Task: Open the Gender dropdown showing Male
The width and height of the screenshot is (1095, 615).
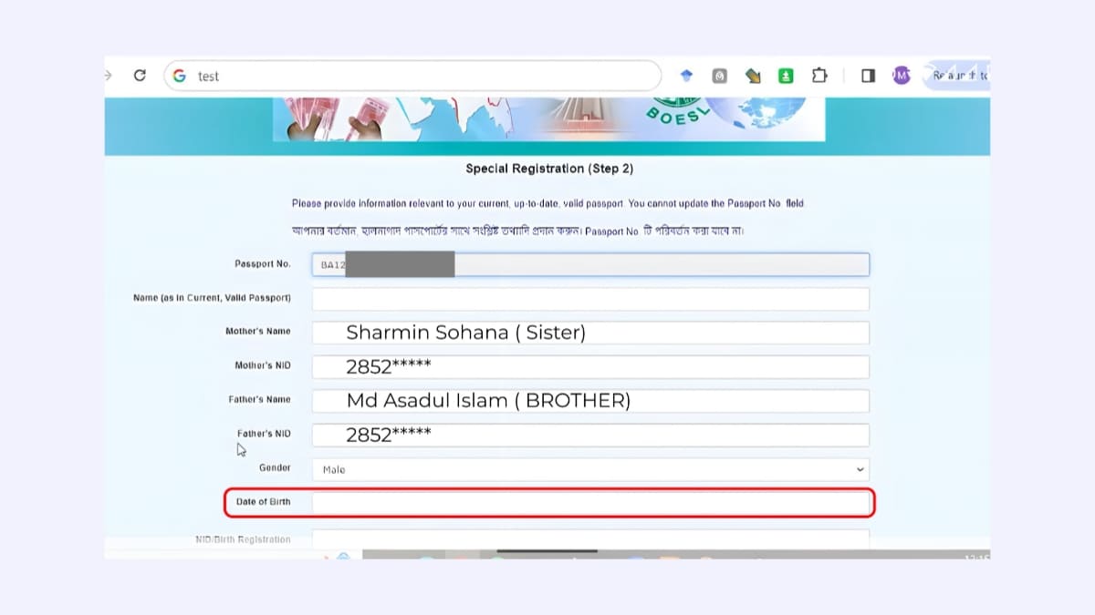Action: [590, 469]
